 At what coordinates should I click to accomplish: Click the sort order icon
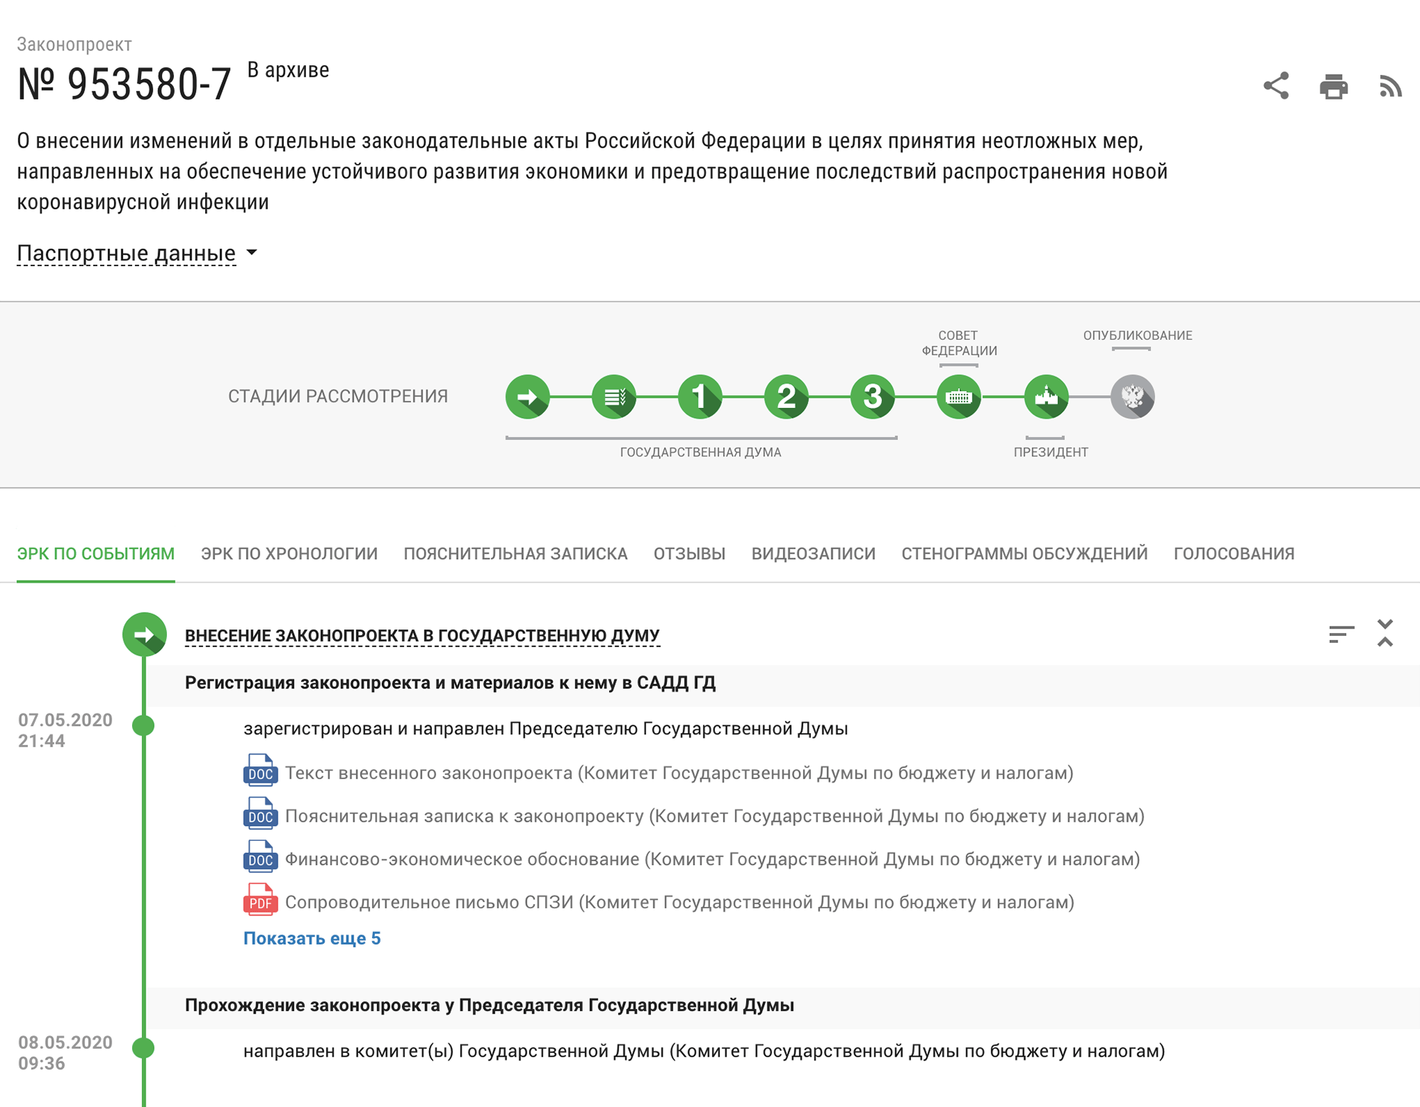point(1341,634)
